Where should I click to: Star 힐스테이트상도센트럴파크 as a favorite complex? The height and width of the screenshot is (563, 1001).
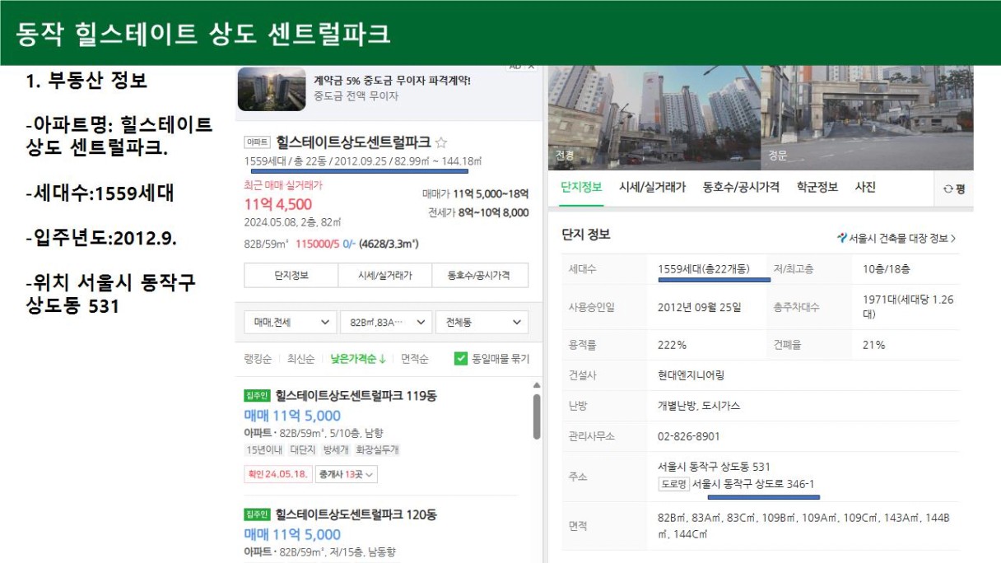pyautogui.click(x=441, y=142)
